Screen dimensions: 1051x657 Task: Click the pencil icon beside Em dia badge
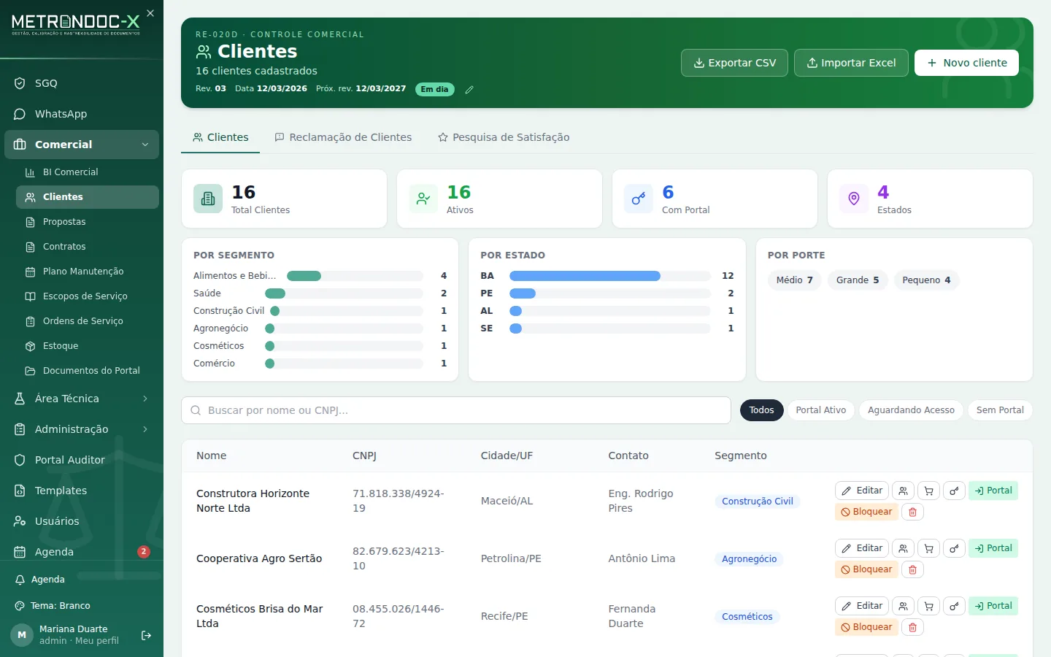tap(469, 90)
